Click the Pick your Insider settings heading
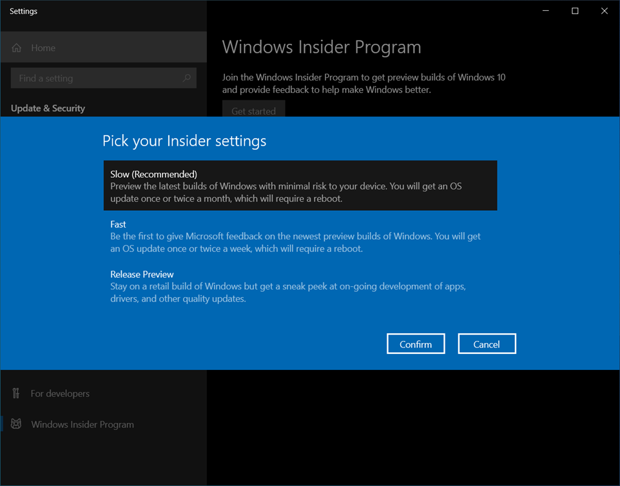The height and width of the screenshot is (486, 620). click(184, 141)
